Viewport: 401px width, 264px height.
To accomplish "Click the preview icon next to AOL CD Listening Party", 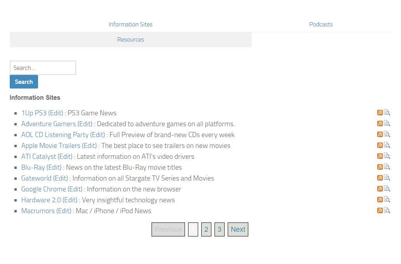I will (x=387, y=134).
